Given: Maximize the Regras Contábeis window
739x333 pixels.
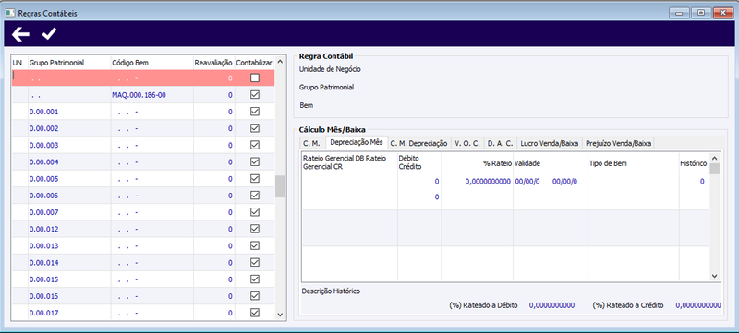Looking at the screenshot, I should [x=701, y=13].
